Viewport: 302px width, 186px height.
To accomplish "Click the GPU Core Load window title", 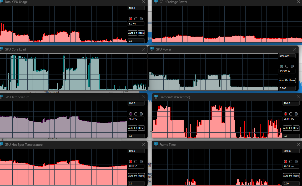I will pos(15,49).
